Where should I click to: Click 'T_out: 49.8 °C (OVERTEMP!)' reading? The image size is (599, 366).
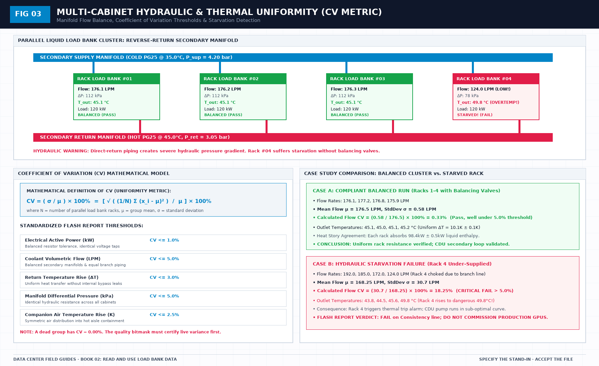(x=488, y=102)
